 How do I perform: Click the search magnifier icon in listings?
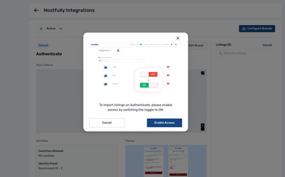point(220,53)
